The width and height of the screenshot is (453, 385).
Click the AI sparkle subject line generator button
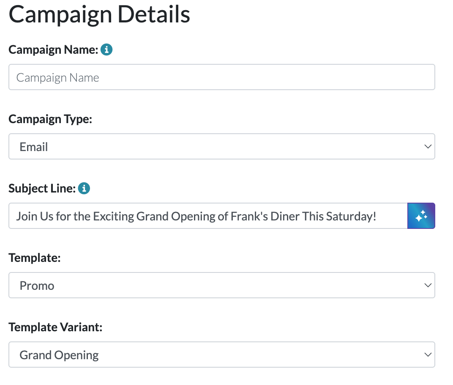pyautogui.click(x=421, y=216)
